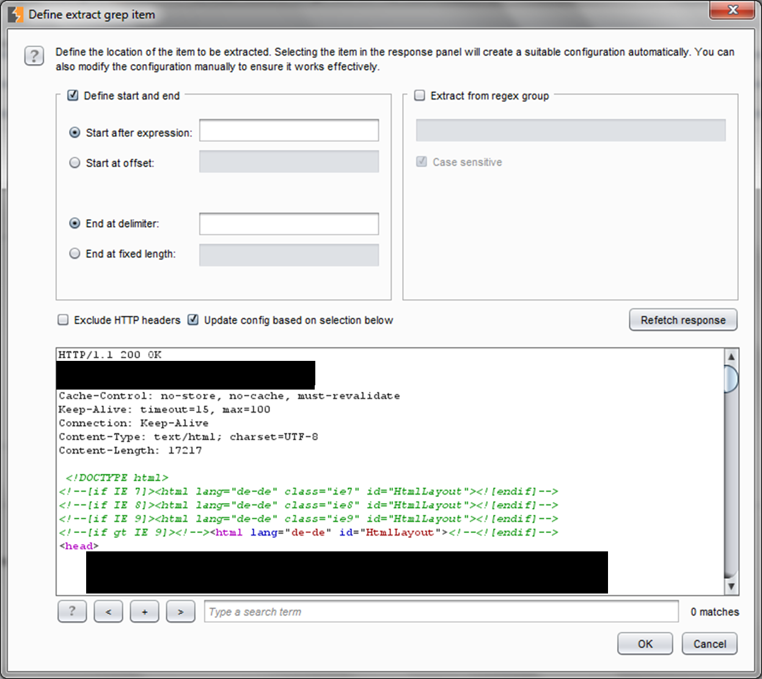Click the next match ">" arrow icon
The height and width of the screenshot is (679, 762).
180,611
